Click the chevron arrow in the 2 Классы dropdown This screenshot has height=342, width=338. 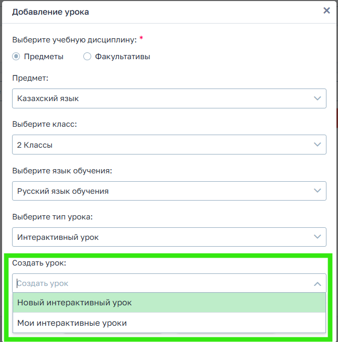click(317, 145)
